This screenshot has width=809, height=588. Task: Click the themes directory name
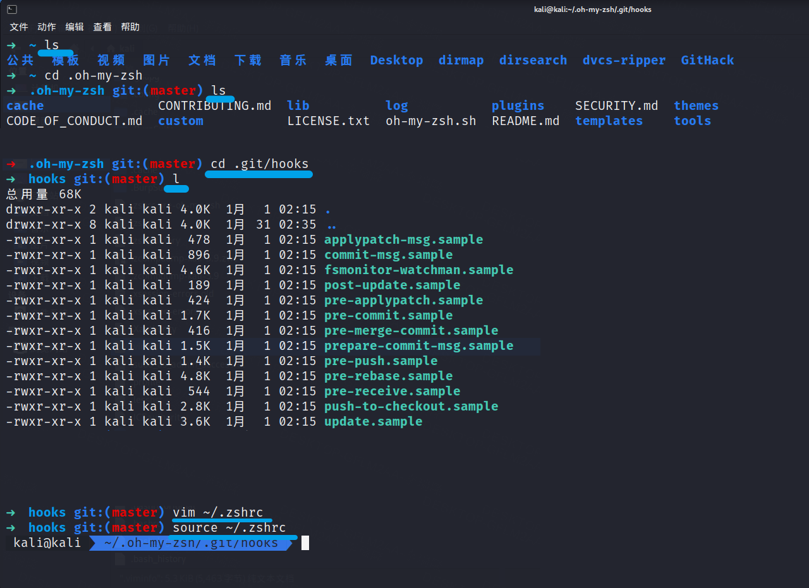pyautogui.click(x=696, y=105)
